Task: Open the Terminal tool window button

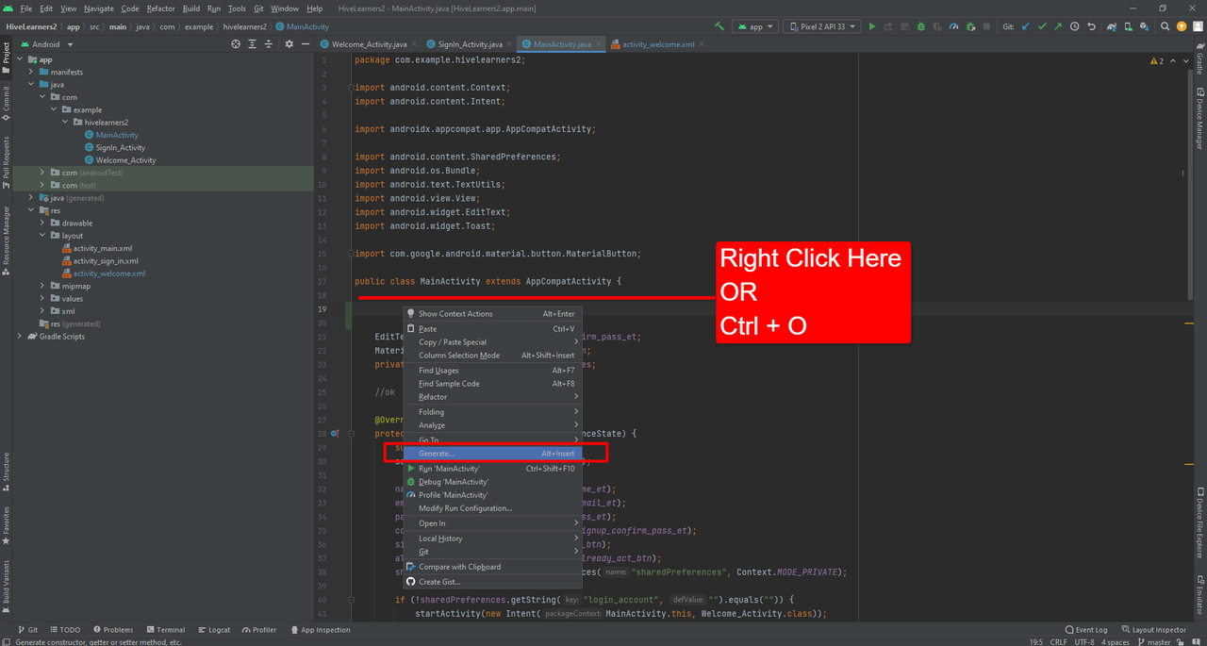Action: pos(164,630)
